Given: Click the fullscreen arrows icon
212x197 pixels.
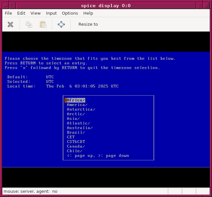Looking at the screenshot, I should 61,24.
